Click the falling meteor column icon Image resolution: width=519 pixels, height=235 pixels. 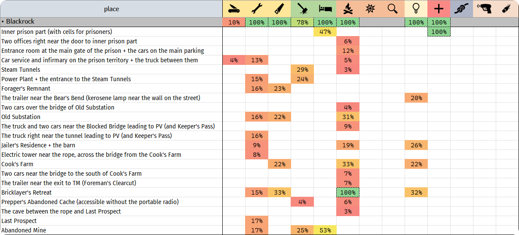point(507,9)
